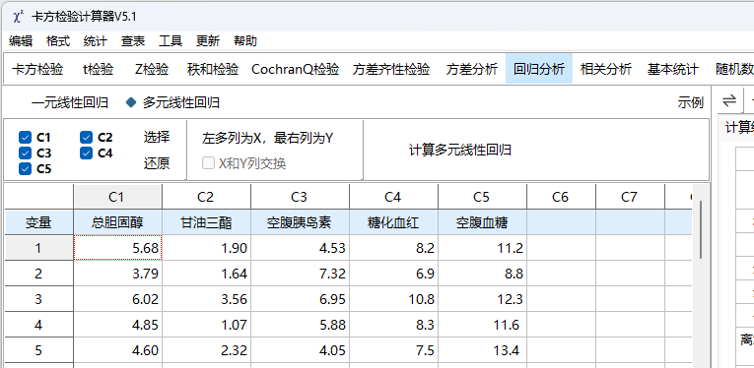Click the 选择 button
754x368 pixels.
point(157,137)
